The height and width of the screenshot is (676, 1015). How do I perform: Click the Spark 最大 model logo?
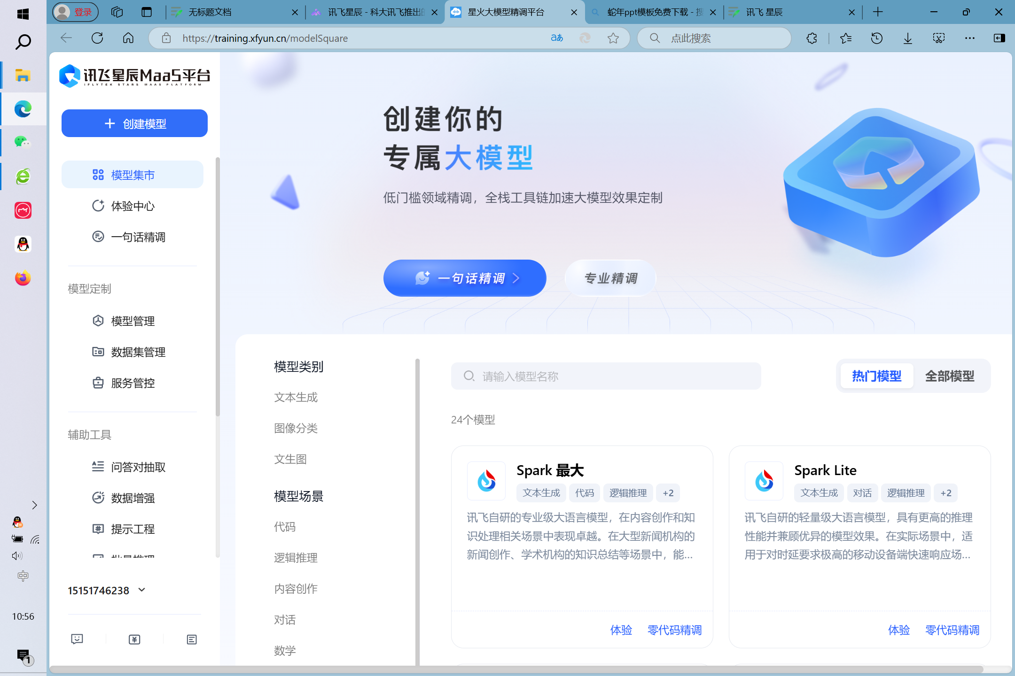pos(486,481)
